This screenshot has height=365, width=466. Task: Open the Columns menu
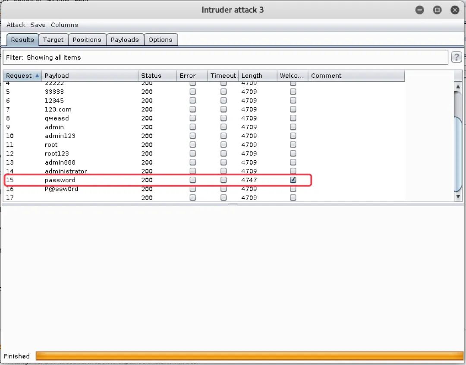click(64, 25)
